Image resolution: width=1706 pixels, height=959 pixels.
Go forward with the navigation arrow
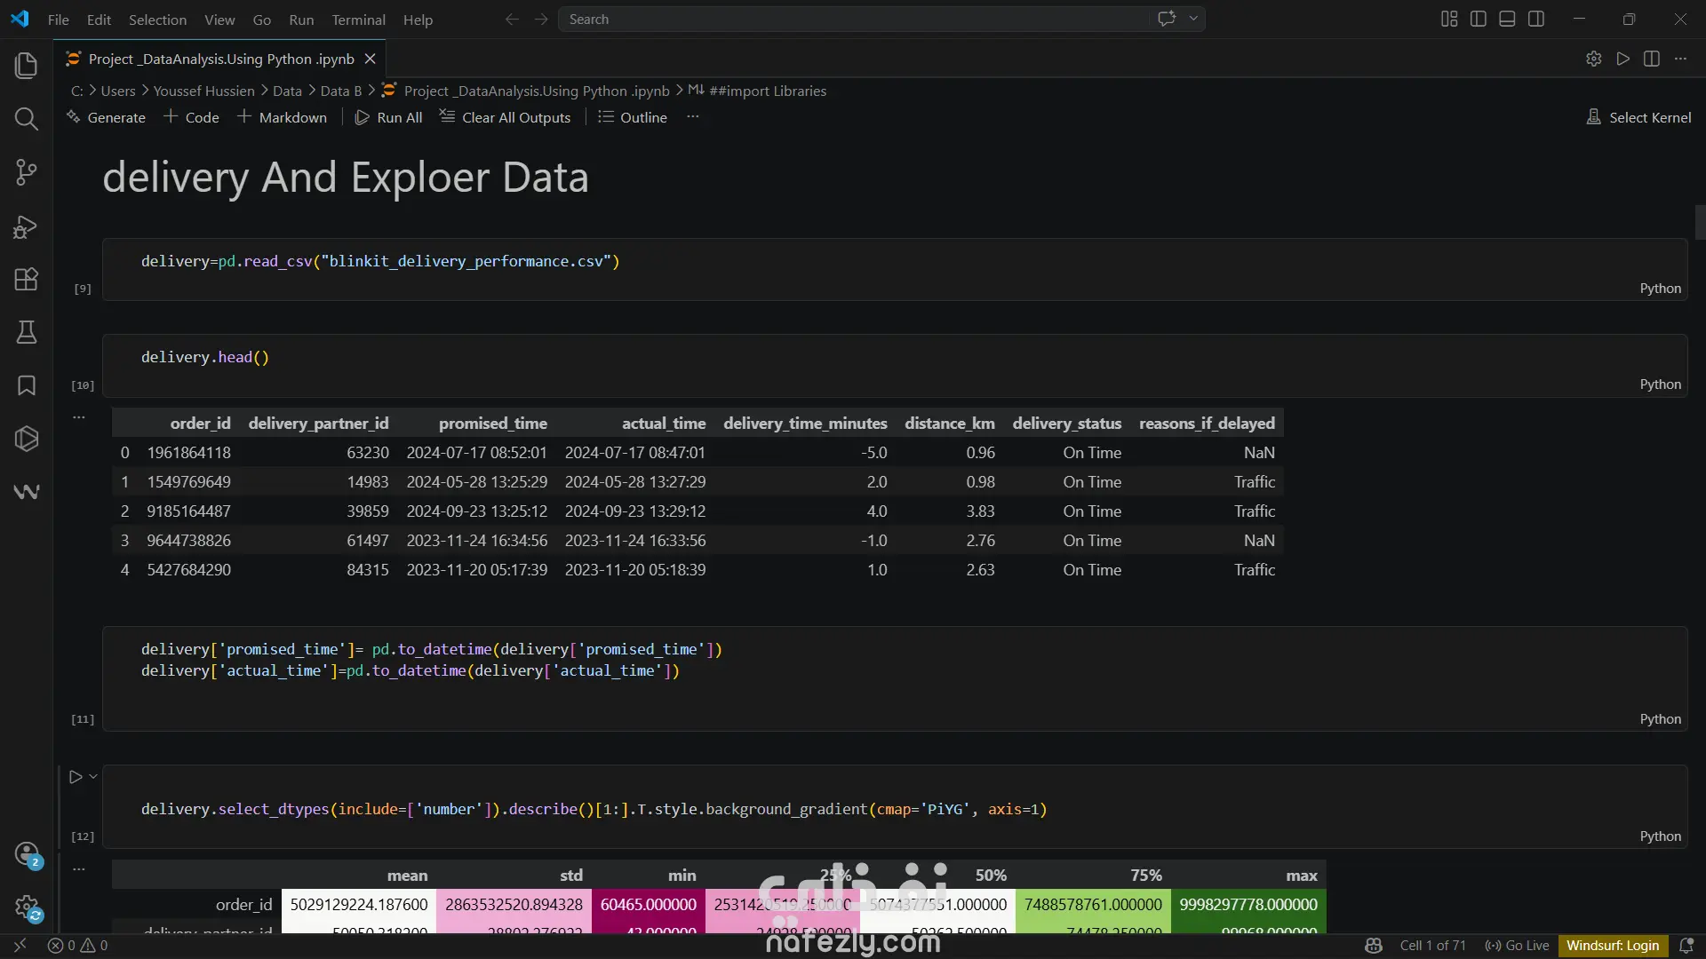[541, 19]
